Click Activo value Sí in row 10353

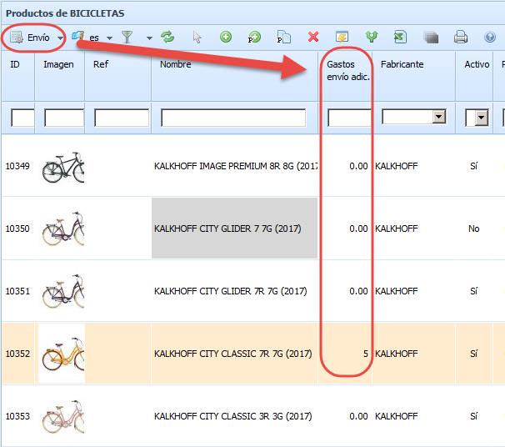[473, 416]
